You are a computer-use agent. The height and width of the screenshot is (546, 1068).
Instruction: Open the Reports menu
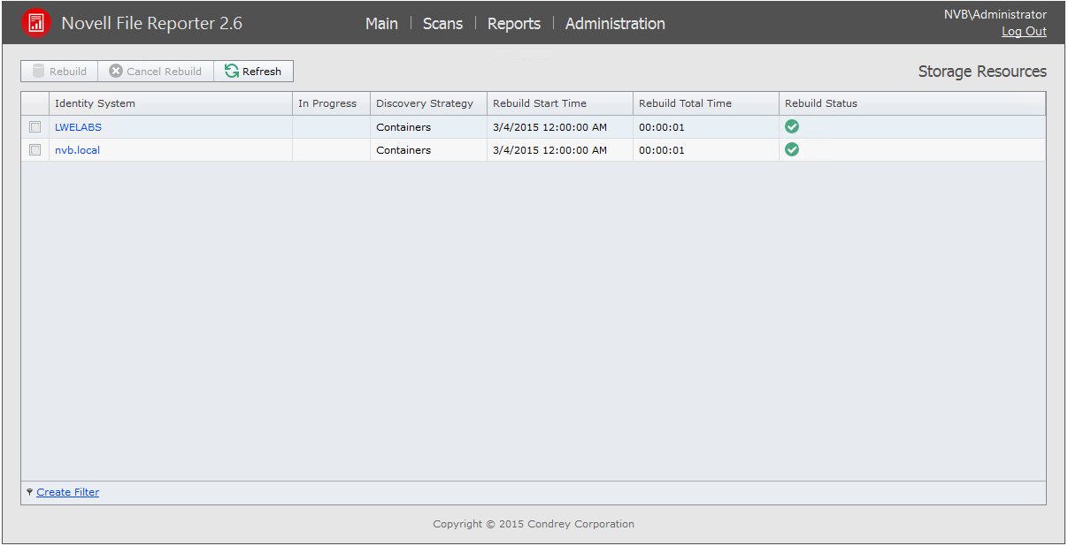pos(514,24)
